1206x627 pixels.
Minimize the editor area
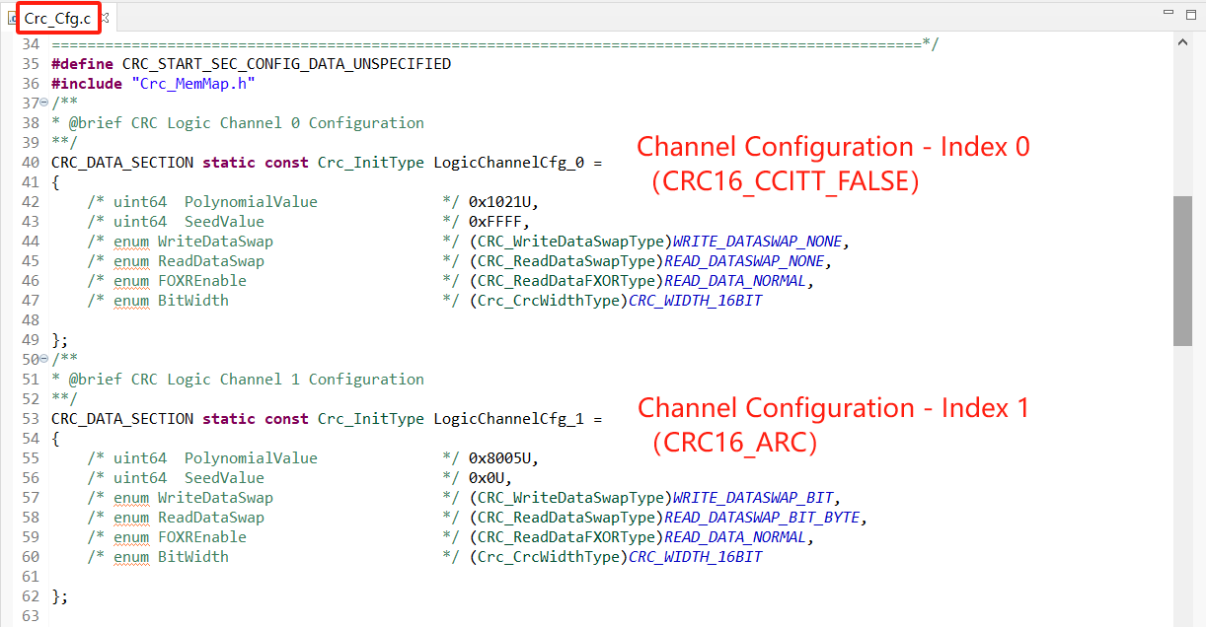pyautogui.click(x=1168, y=14)
